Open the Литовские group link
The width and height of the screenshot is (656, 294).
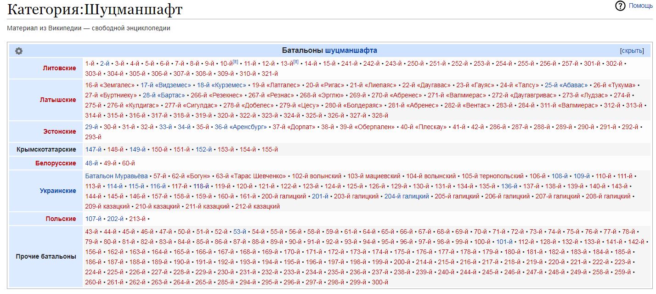click(x=59, y=68)
